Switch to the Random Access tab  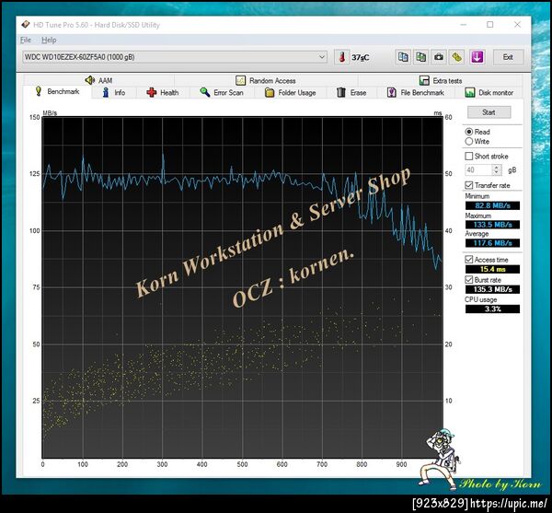point(266,80)
